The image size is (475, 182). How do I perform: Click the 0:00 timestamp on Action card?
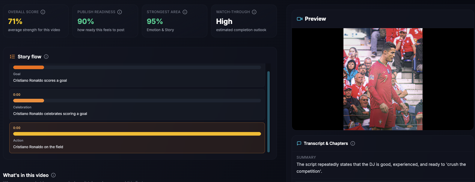click(17, 128)
